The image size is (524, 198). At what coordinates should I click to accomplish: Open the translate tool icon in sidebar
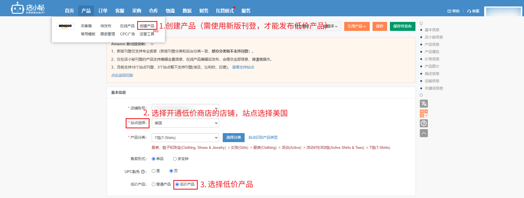pos(424,104)
